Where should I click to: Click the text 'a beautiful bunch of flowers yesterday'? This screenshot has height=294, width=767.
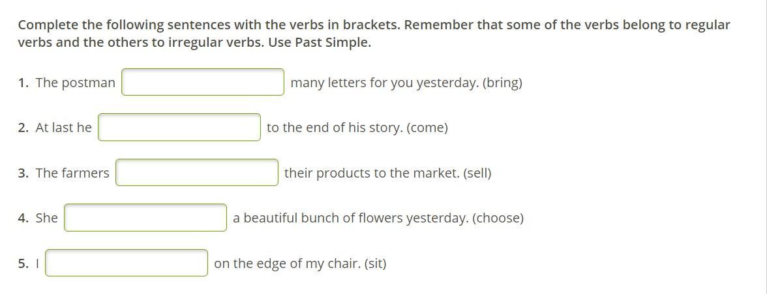(351, 218)
